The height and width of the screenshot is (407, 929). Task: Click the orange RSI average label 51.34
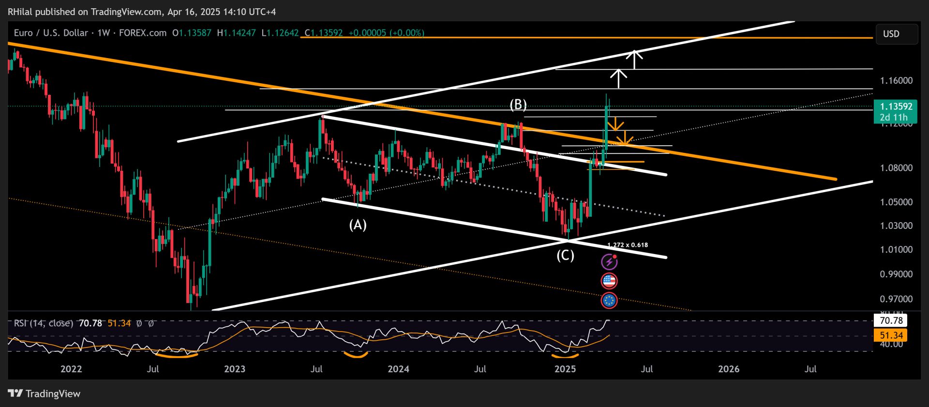[x=891, y=335]
